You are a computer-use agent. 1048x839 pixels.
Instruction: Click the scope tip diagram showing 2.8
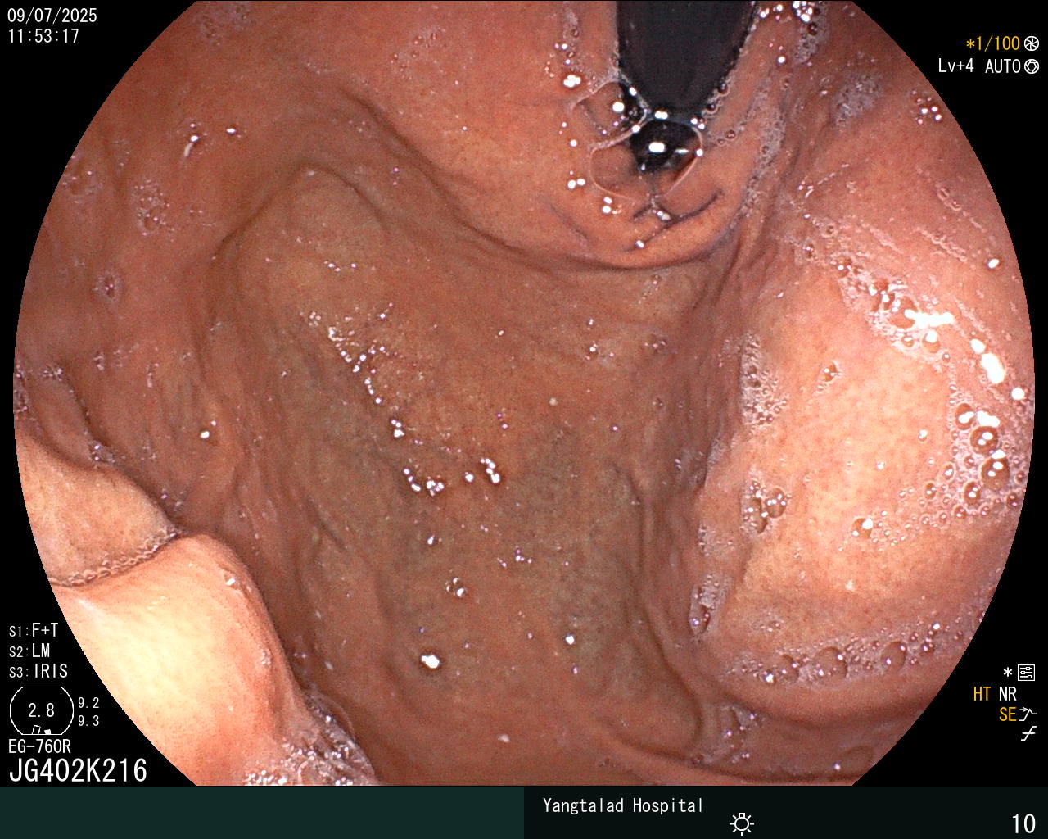[x=41, y=710]
